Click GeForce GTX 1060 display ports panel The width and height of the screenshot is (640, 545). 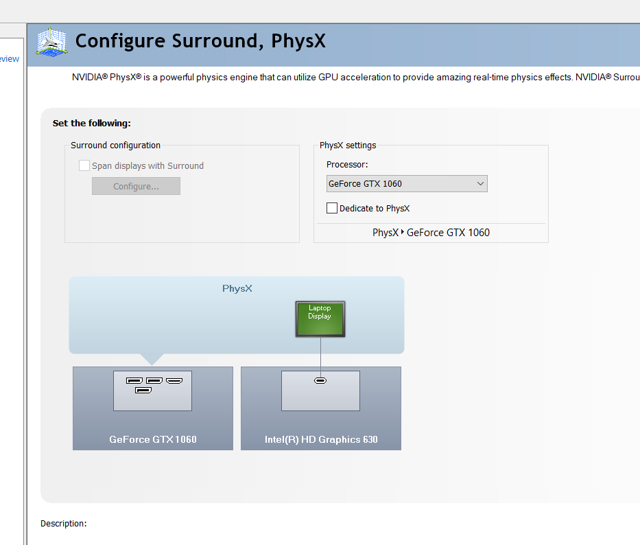[x=153, y=391]
